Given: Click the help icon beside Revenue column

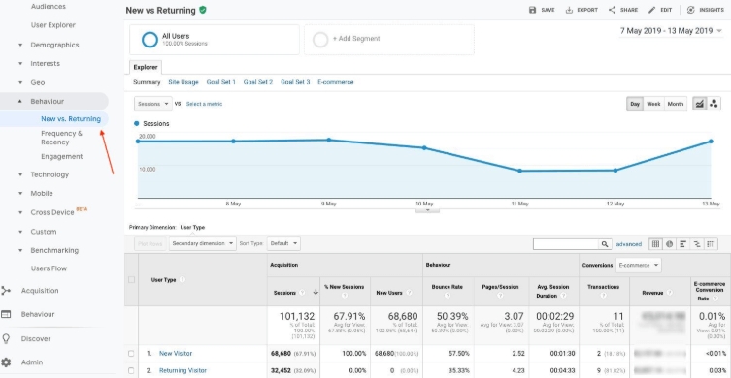Looking at the screenshot, I should [x=670, y=293].
